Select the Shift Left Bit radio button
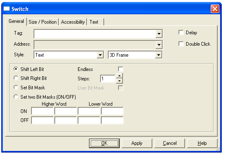 point(16,69)
